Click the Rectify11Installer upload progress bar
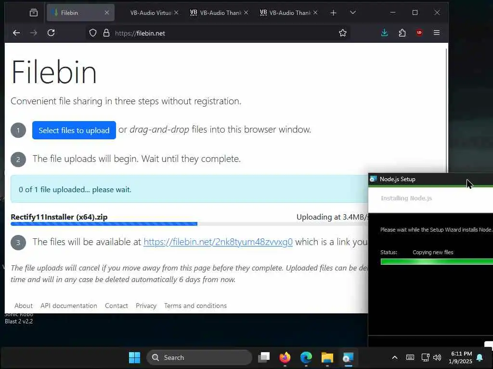Viewport: 493px width, 369px height. pos(189,224)
